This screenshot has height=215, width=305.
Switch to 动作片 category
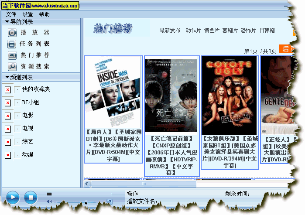[x=193, y=31]
